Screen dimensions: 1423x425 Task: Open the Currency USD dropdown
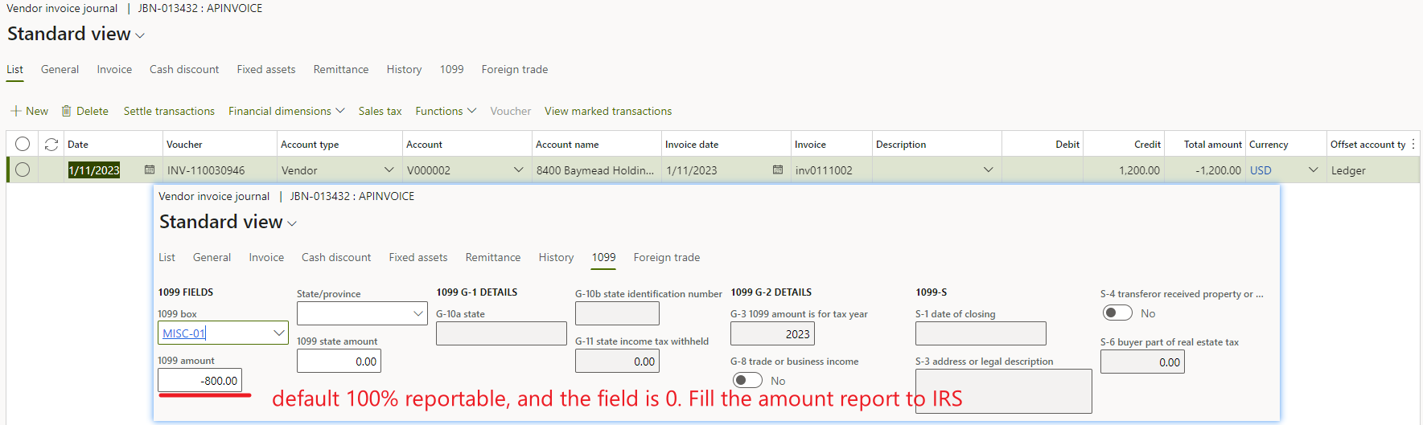[x=1314, y=170]
